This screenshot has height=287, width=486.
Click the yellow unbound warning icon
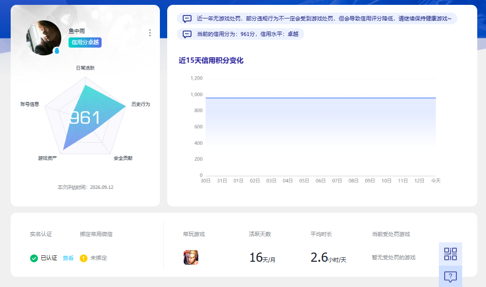[x=84, y=258]
